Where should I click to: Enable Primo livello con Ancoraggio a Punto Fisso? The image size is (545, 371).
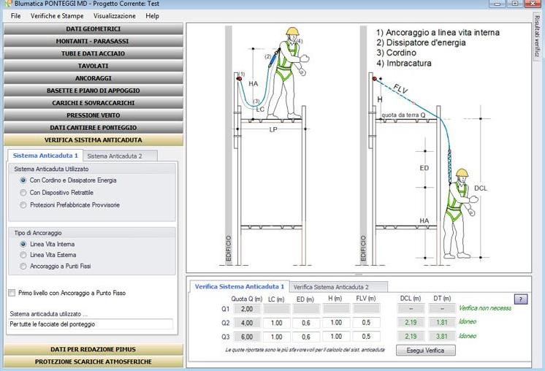tap(12, 293)
